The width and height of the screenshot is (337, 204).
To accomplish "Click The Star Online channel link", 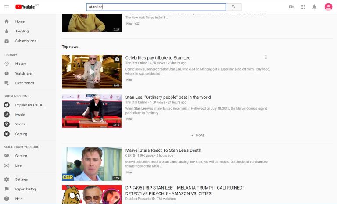I will tap(136, 63).
